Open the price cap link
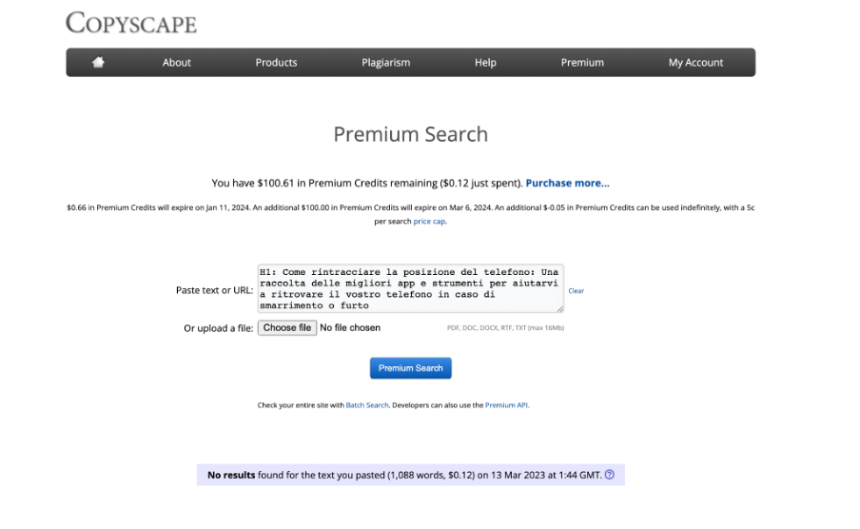 pyautogui.click(x=429, y=221)
